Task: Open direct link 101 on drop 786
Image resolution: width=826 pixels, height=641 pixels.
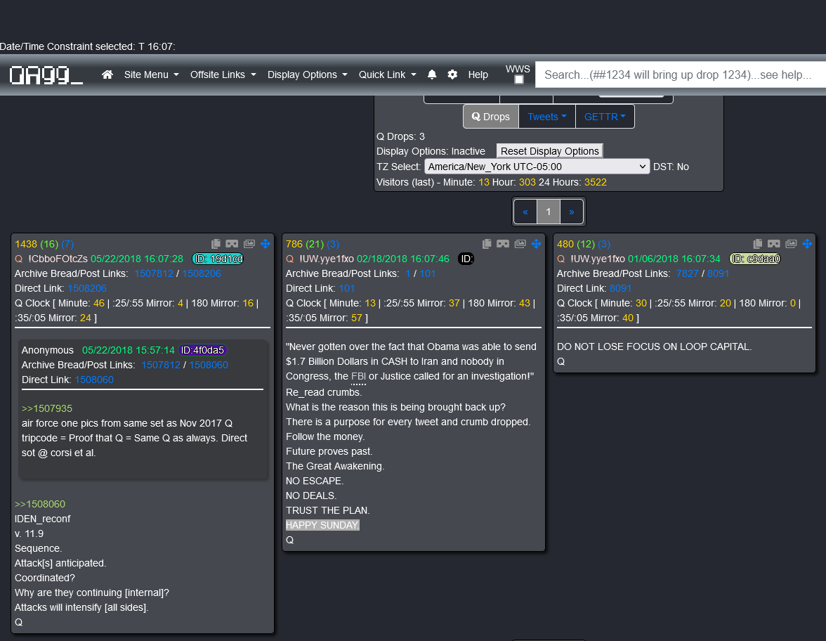Action: point(347,288)
